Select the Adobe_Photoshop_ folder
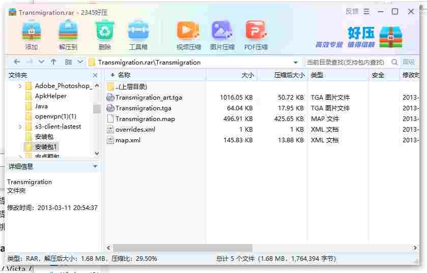The image size is (427, 273). point(64,86)
